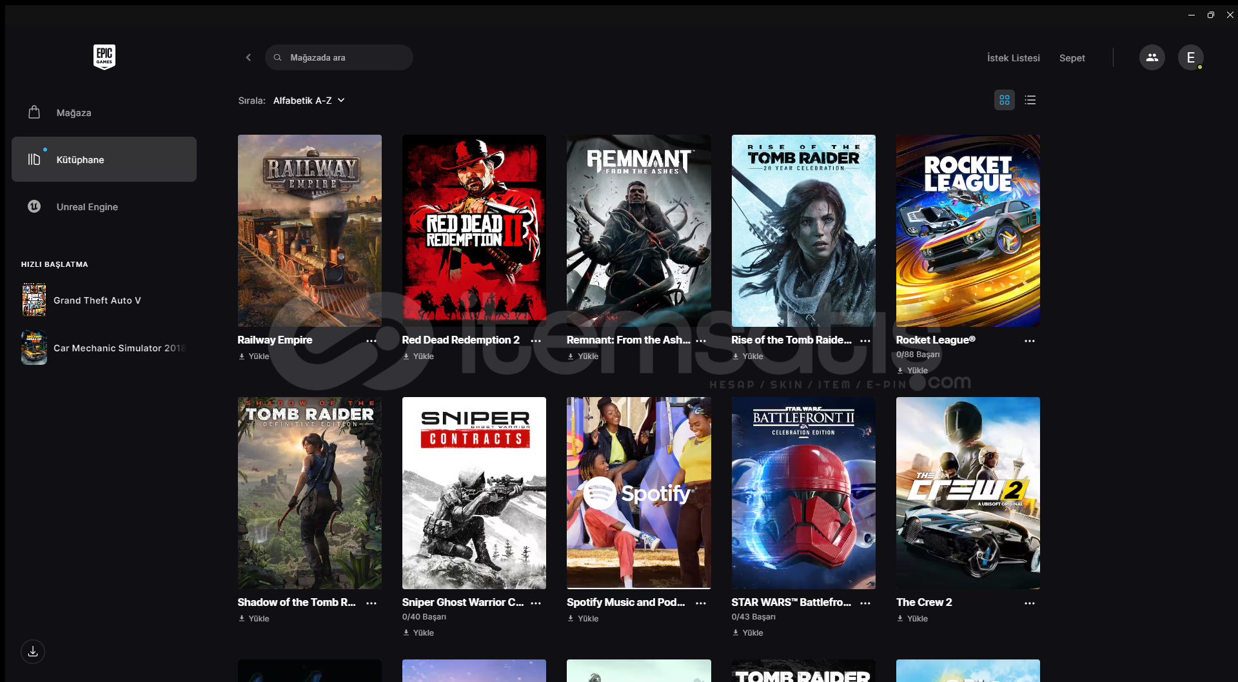Click Yükle under Remnant: From the Ashes
The height and width of the screenshot is (682, 1238).
point(583,356)
